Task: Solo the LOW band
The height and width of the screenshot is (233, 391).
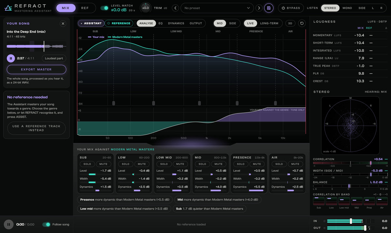Action: (x=125, y=164)
